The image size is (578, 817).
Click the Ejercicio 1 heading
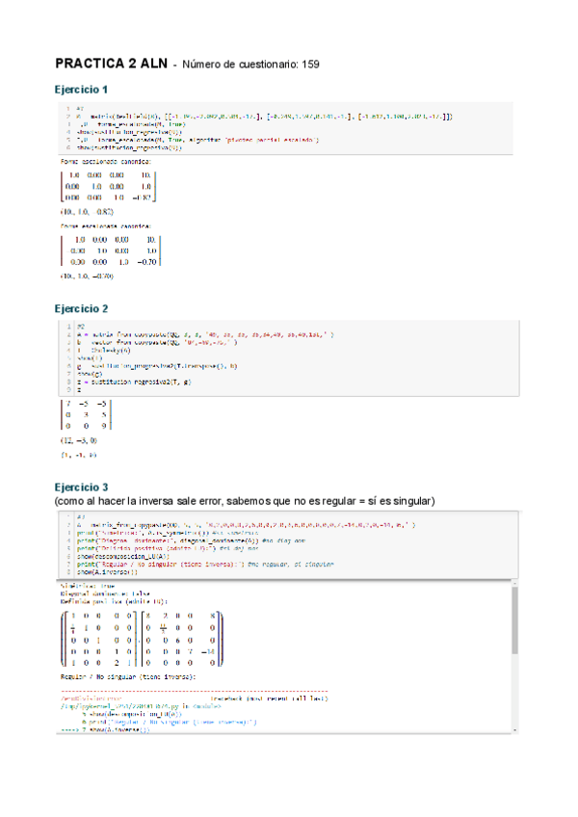coord(86,90)
